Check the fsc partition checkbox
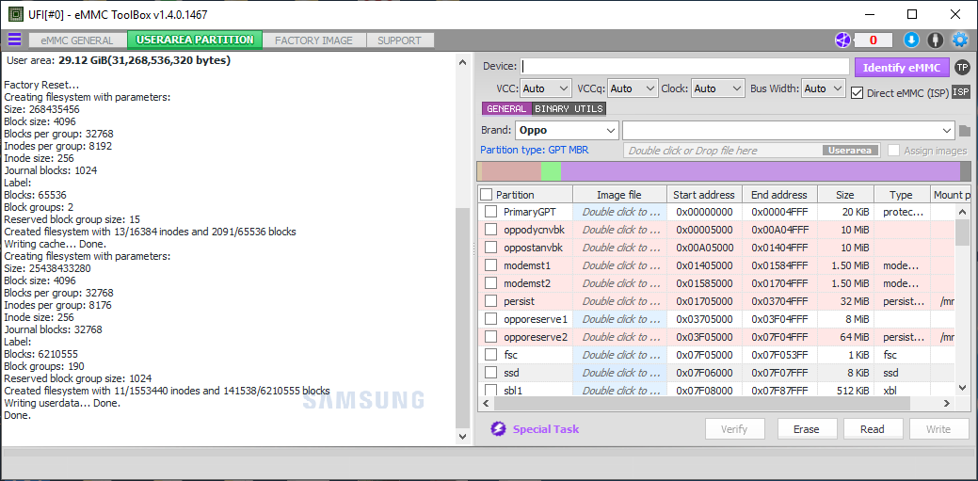 tap(490, 355)
